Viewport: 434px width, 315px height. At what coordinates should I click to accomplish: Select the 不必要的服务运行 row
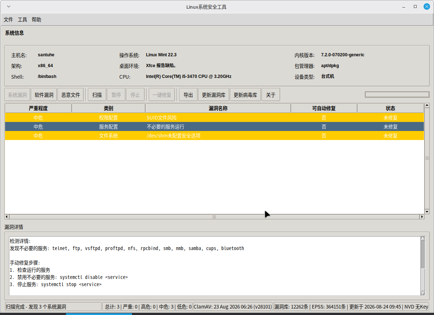pos(214,127)
